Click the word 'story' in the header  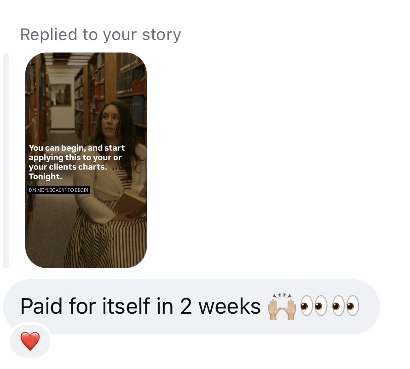click(162, 35)
